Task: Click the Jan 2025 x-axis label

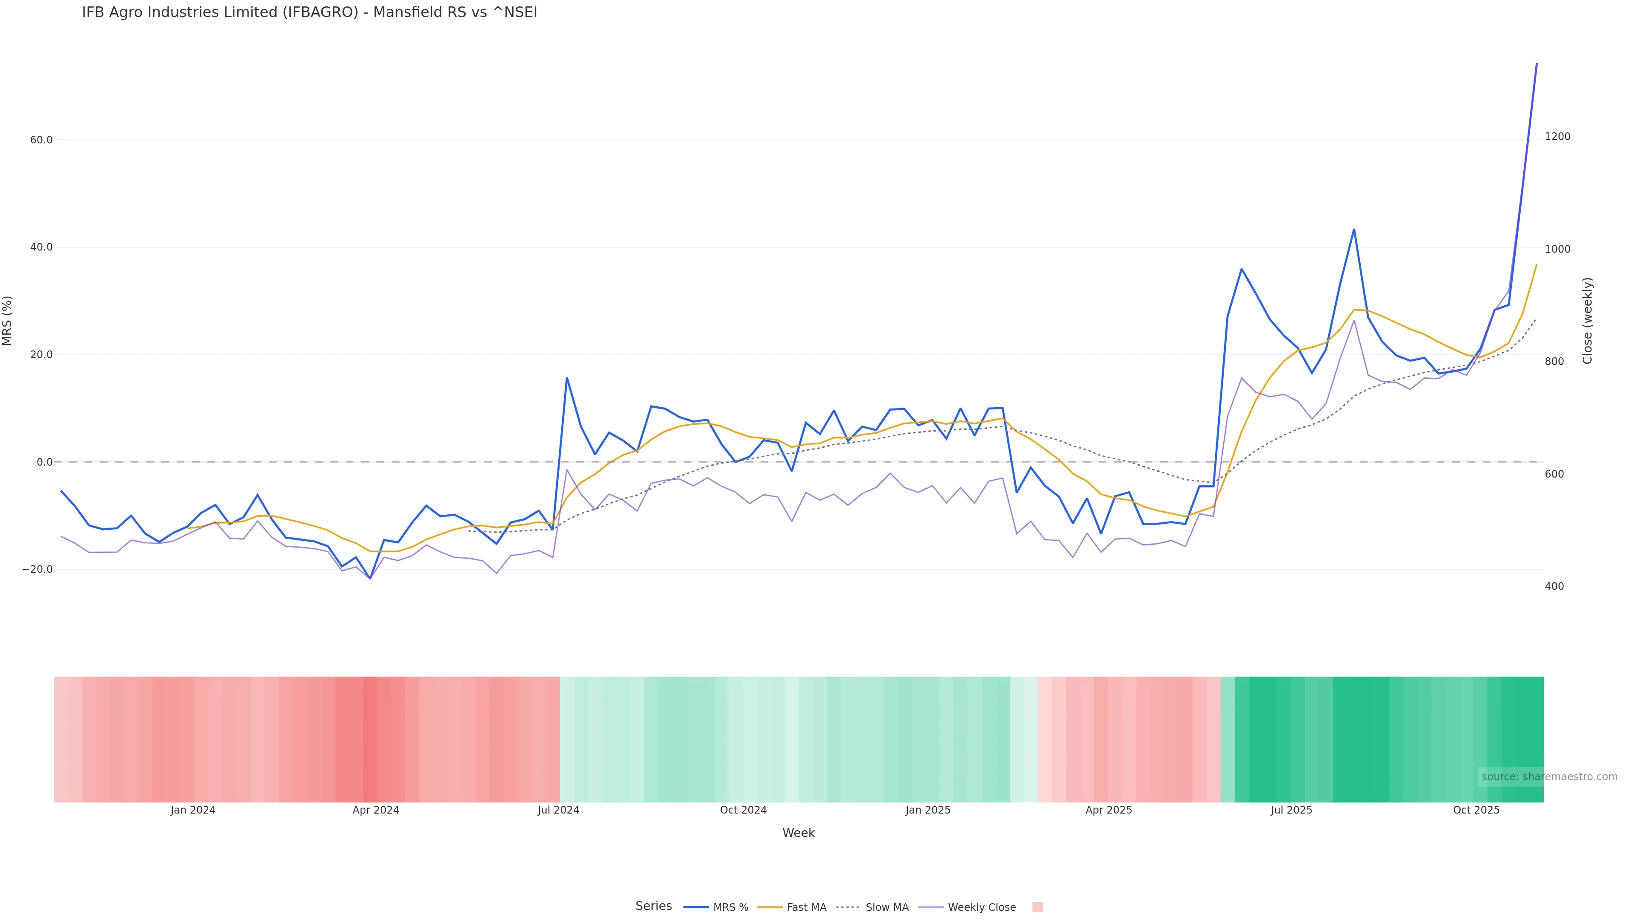Action: 927,810
